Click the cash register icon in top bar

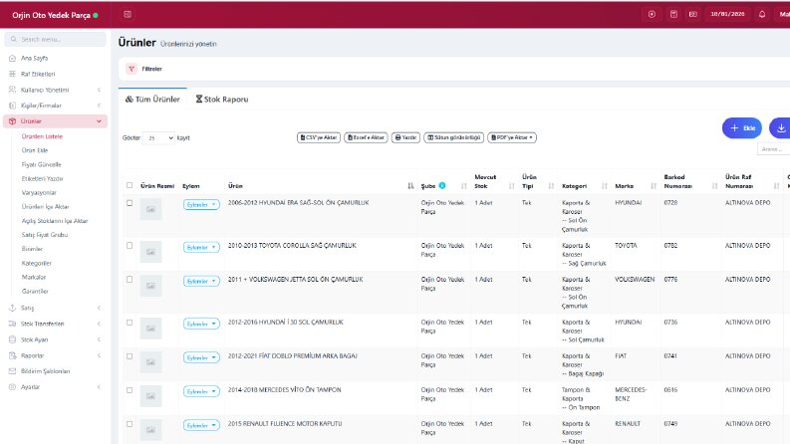point(693,14)
